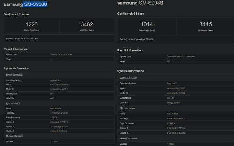Viewport: 234px width, 146px height.
Task: Click the Motherboard value in the SM-S908U panel
Action: coord(52,94)
